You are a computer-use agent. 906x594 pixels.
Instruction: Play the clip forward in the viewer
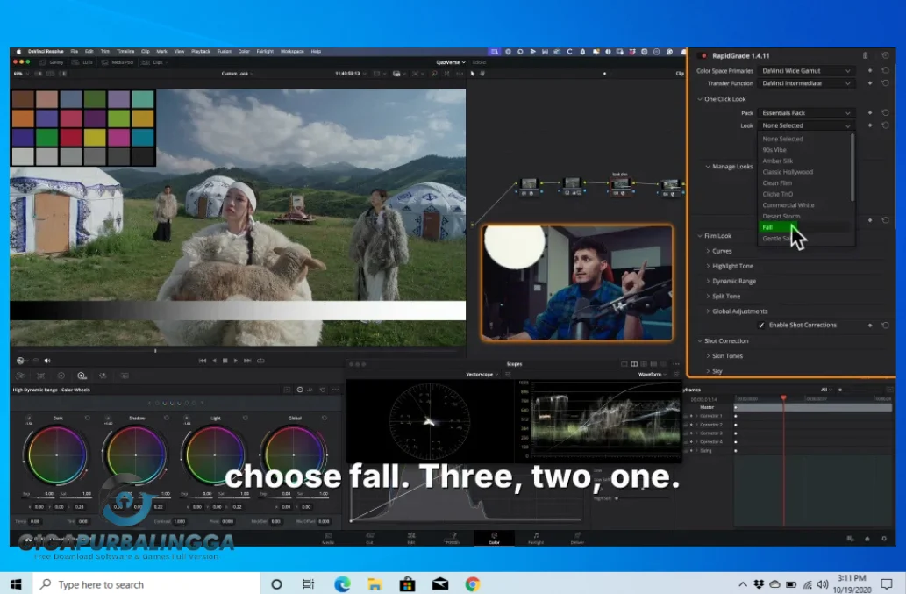click(235, 361)
